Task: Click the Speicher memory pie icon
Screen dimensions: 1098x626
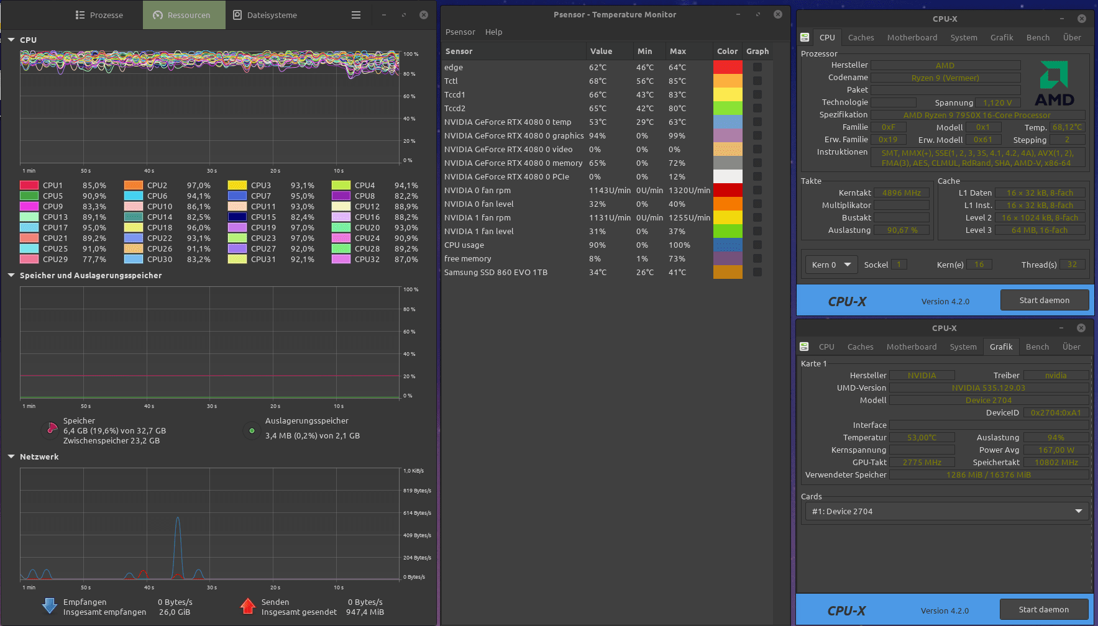Action: [x=51, y=429]
